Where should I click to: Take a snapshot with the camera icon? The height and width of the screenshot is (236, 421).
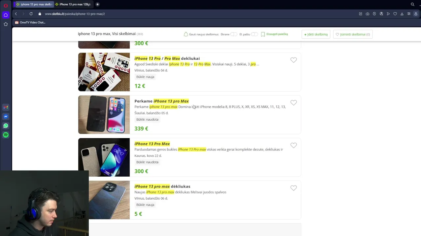[367, 14]
